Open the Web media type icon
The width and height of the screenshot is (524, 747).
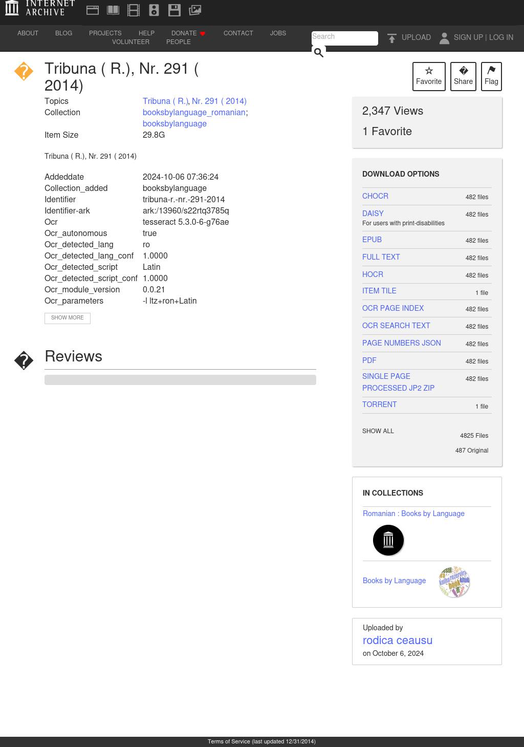point(93,10)
